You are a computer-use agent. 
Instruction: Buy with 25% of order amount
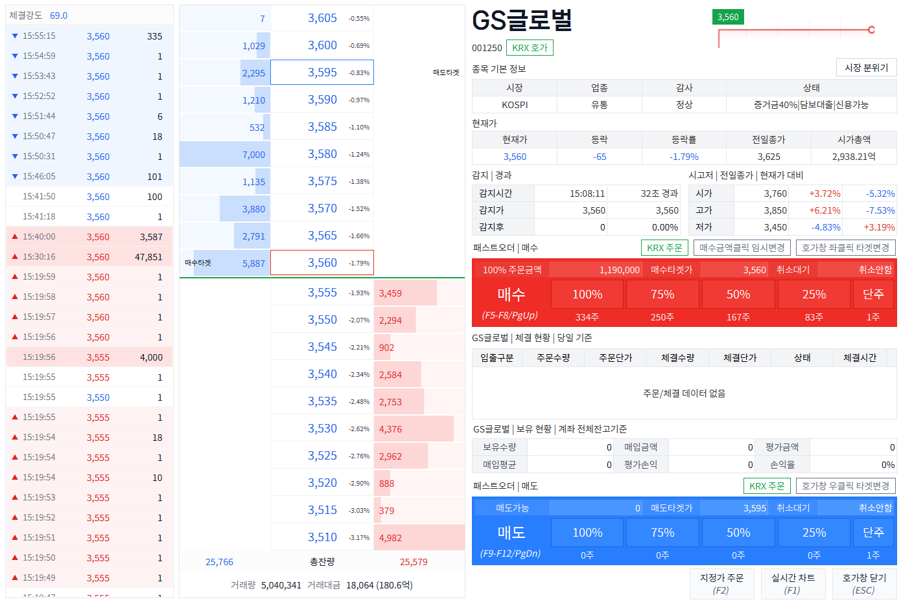pos(813,294)
